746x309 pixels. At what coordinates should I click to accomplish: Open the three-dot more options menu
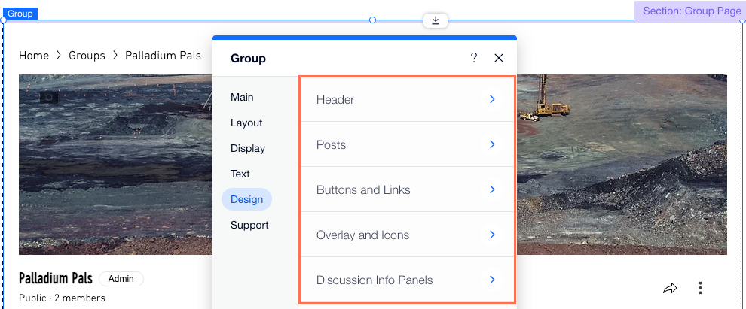700,288
